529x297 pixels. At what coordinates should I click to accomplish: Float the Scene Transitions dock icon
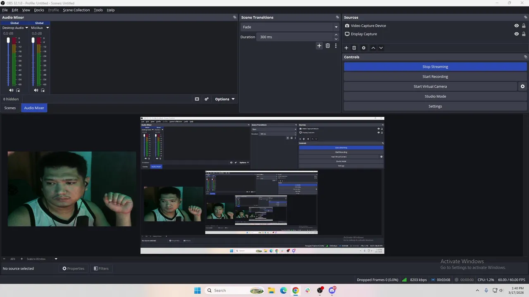(x=337, y=17)
